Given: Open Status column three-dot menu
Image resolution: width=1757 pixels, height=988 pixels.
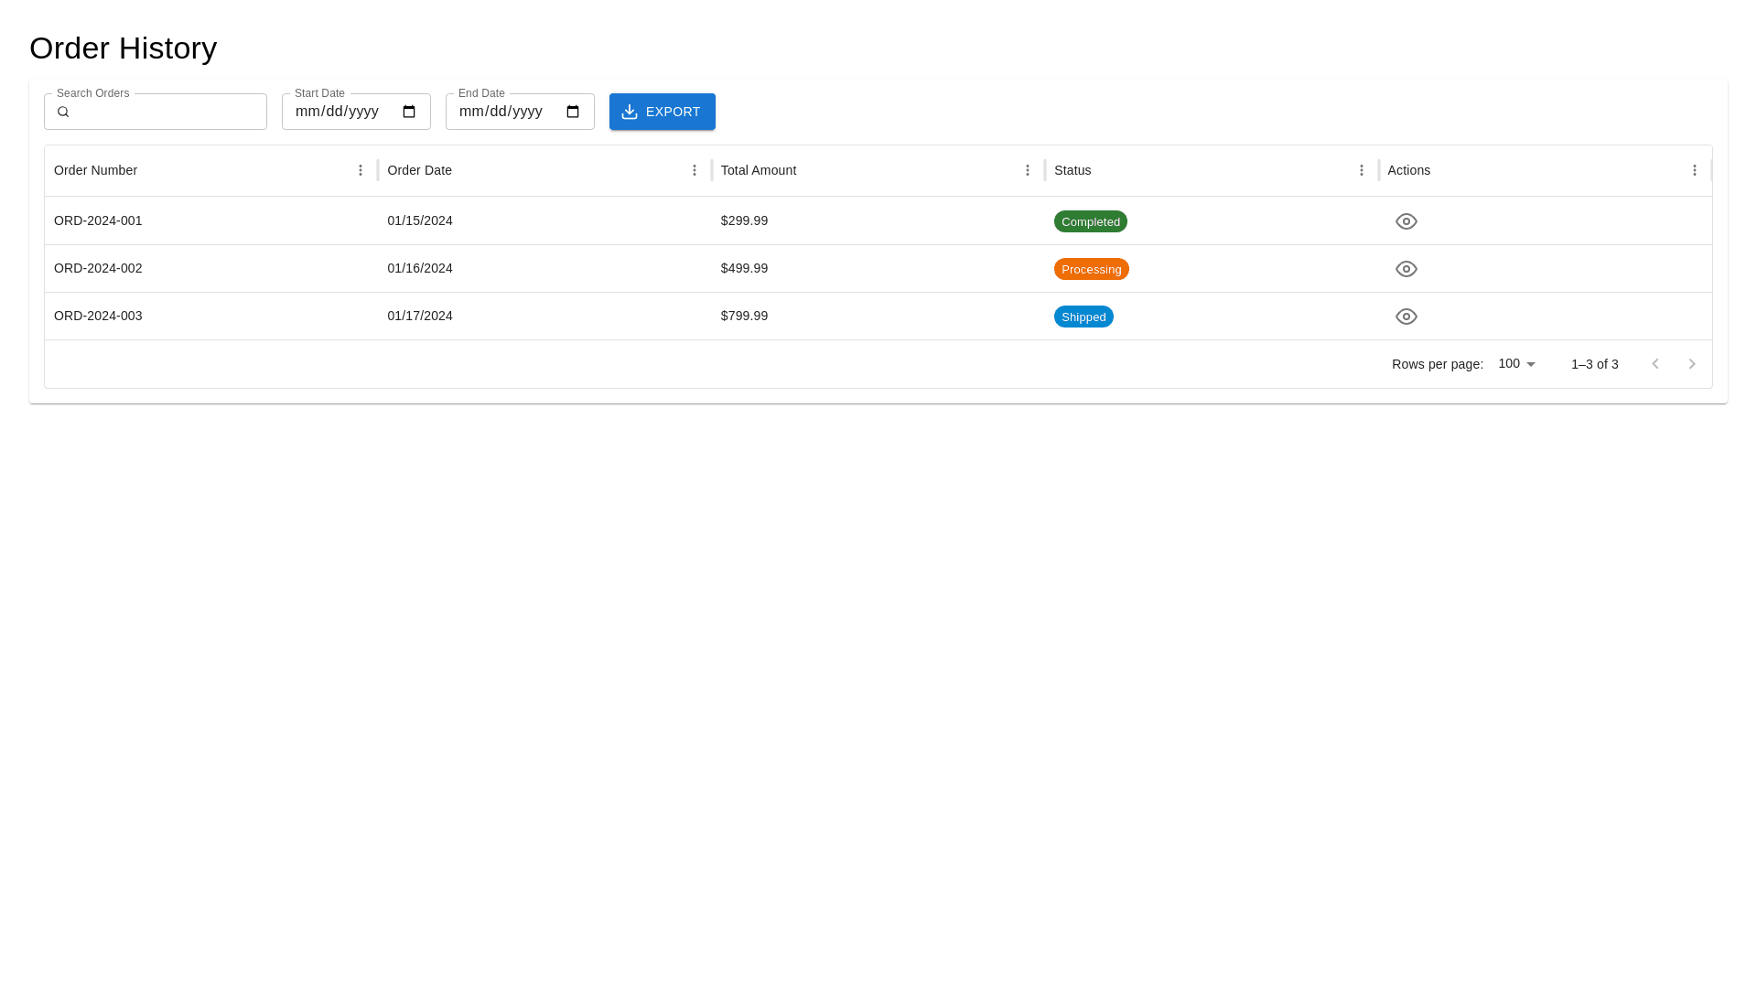Looking at the screenshot, I should (x=1362, y=170).
